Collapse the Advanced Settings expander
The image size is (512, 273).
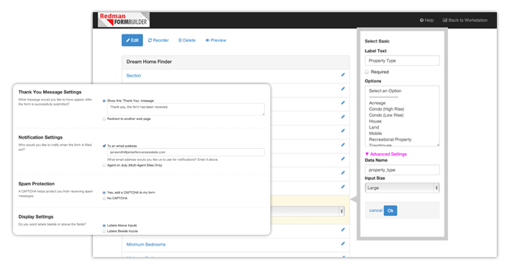[x=385, y=154]
